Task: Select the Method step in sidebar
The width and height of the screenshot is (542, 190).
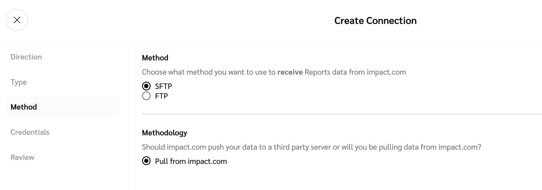Action: (24, 107)
